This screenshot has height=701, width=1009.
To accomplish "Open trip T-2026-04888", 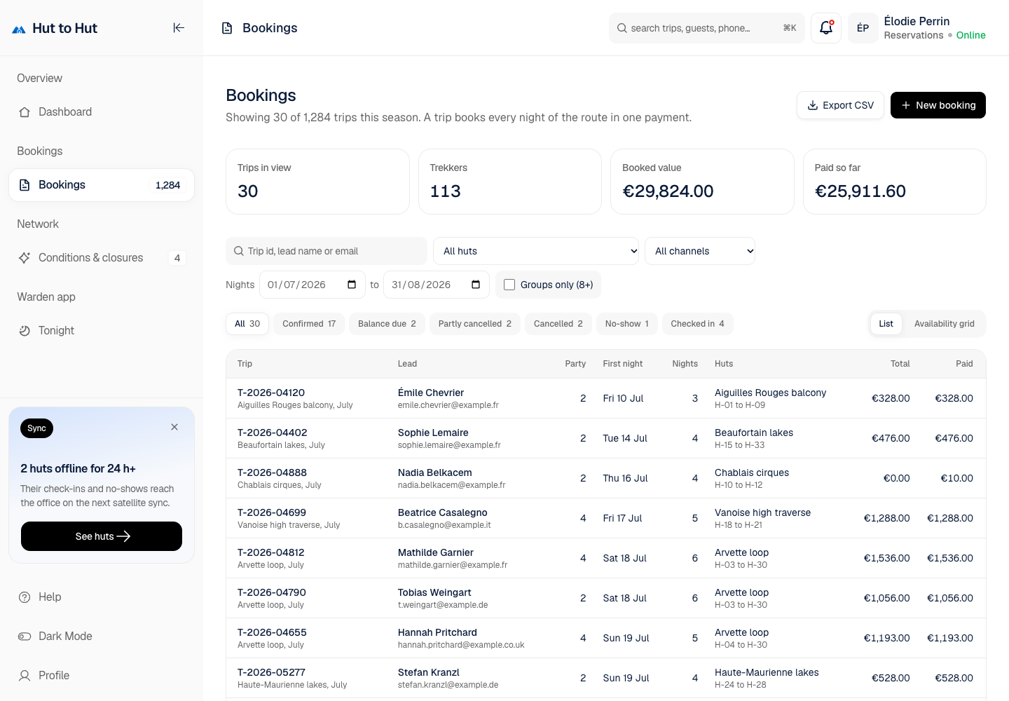I will coord(272,472).
